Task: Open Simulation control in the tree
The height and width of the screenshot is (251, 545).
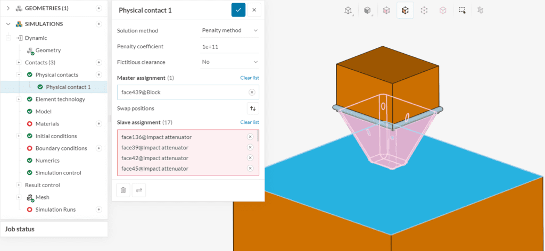Action: point(58,173)
